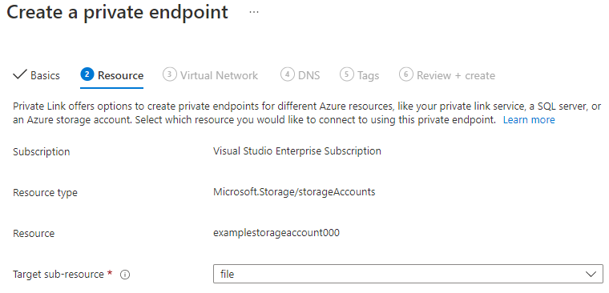The width and height of the screenshot is (609, 293).
Task: Click the Microsoft.Storage/storageAccounts resource type text
Action: click(x=294, y=191)
